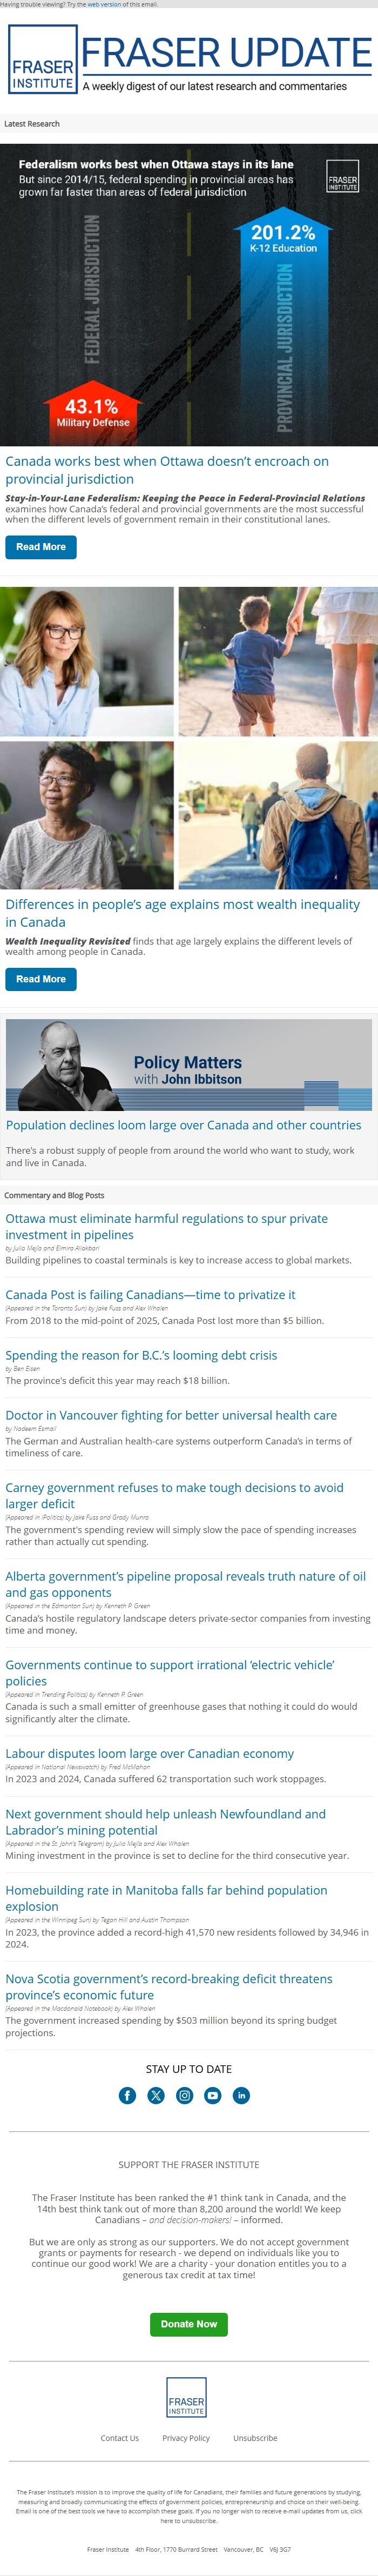Viewport: 378px width, 2576px height.
Task: Open the Privacy Policy footer link
Action: pyautogui.click(x=186, y=2438)
